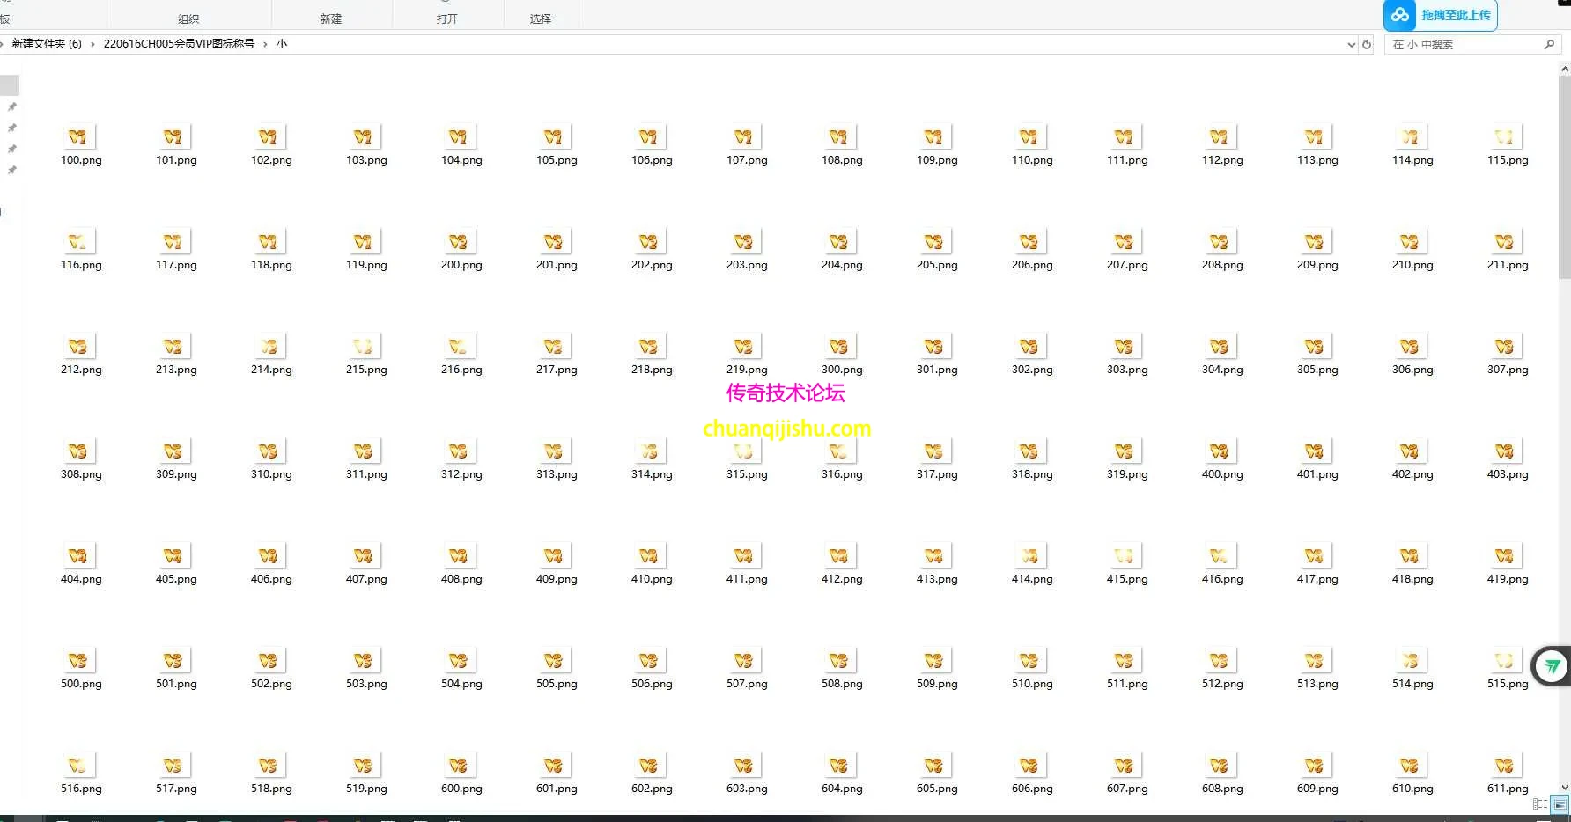Image resolution: width=1571 pixels, height=822 pixels.
Task: Select the 400.png file icon
Action: click(1222, 451)
